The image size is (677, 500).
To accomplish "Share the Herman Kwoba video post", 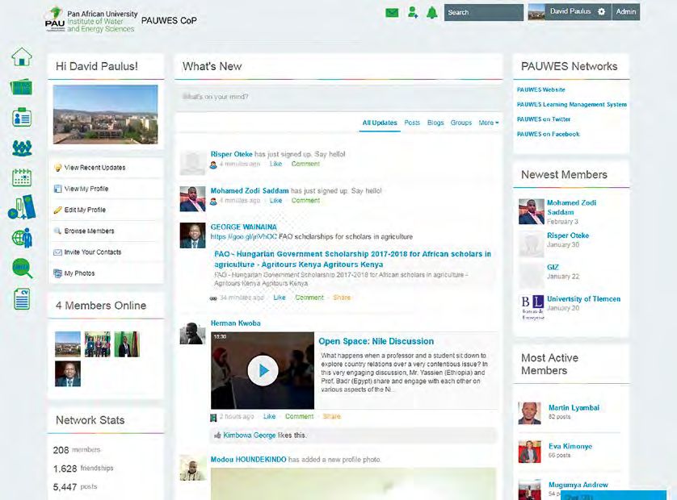I will [331, 416].
